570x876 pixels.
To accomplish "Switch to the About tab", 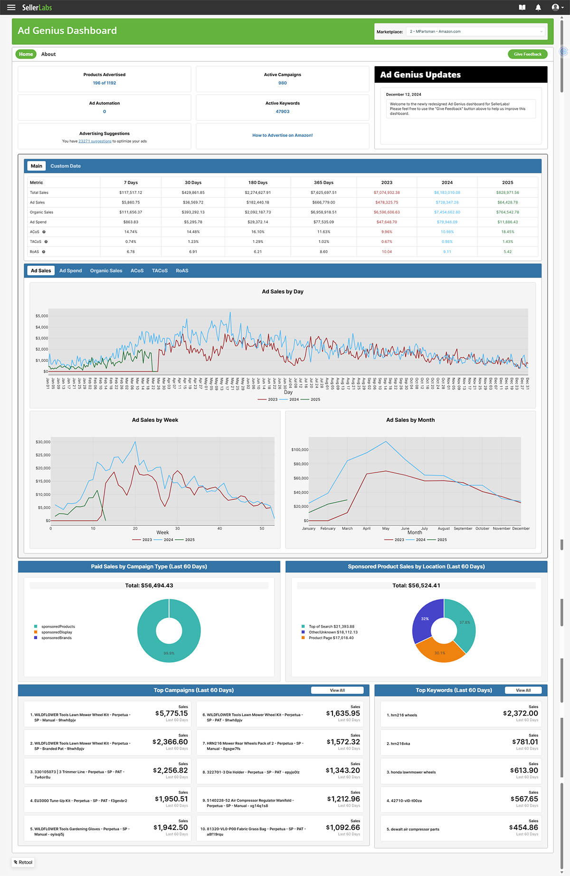I will pos(48,54).
